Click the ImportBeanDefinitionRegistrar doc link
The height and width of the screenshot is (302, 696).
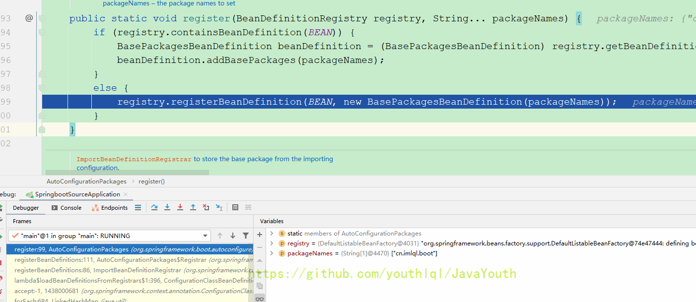tap(134, 159)
